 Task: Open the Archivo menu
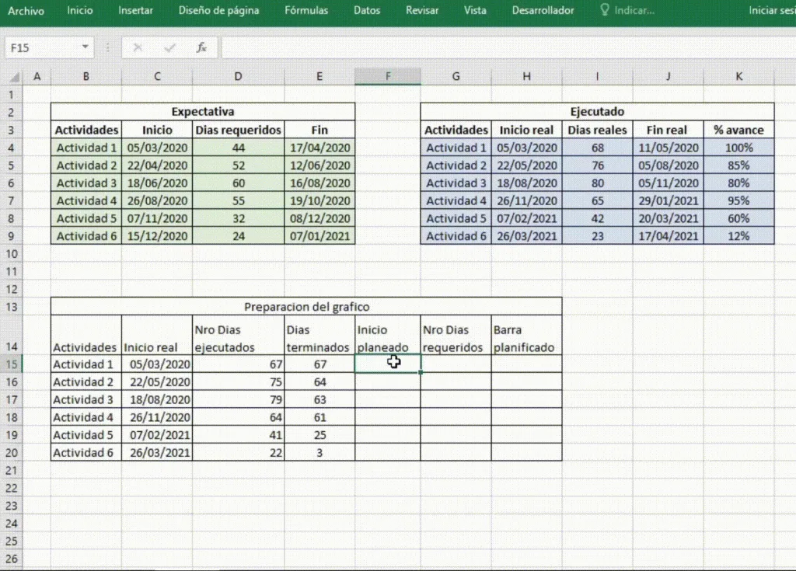(x=26, y=10)
